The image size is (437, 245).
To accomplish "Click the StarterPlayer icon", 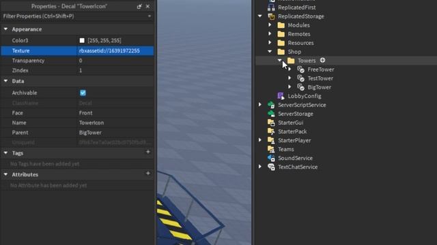I will pyautogui.click(x=271, y=140).
